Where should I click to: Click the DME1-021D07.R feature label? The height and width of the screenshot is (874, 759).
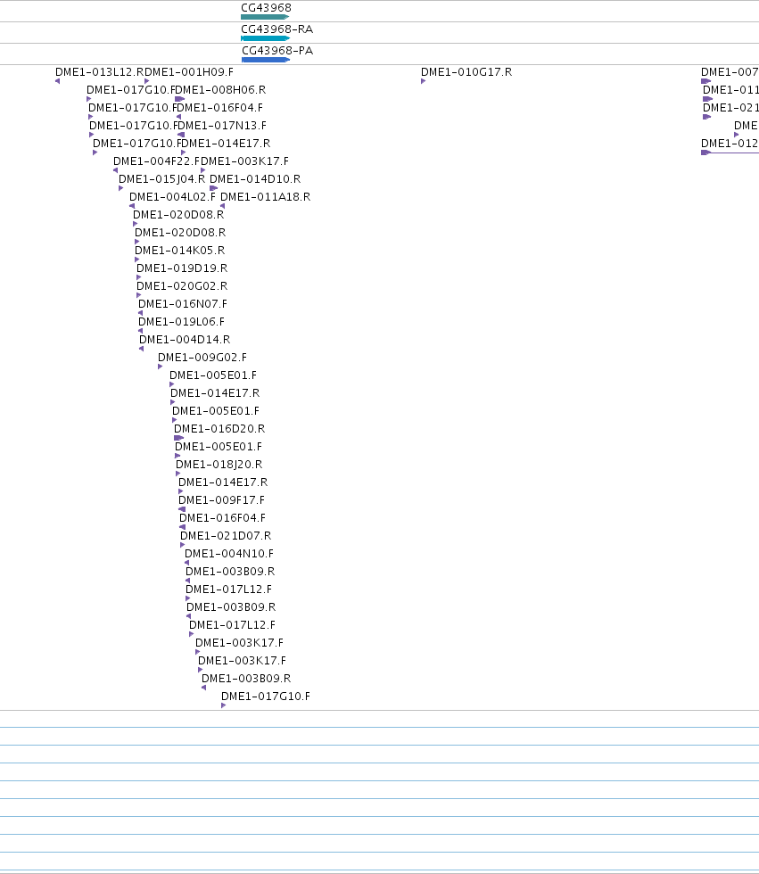(x=226, y=536)
